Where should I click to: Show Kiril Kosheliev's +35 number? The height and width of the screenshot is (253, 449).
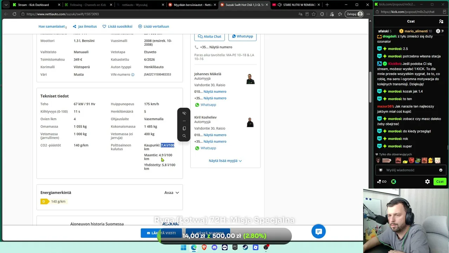click(215, 142)
